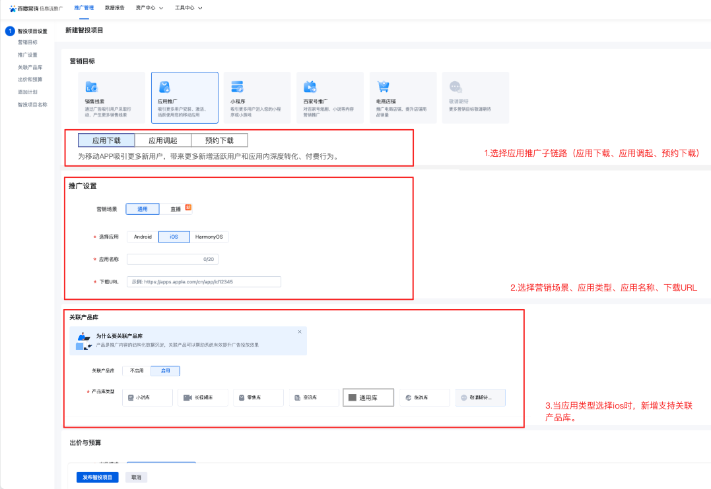Set 关联产品库 to 不启用

[x=137, y=371]
